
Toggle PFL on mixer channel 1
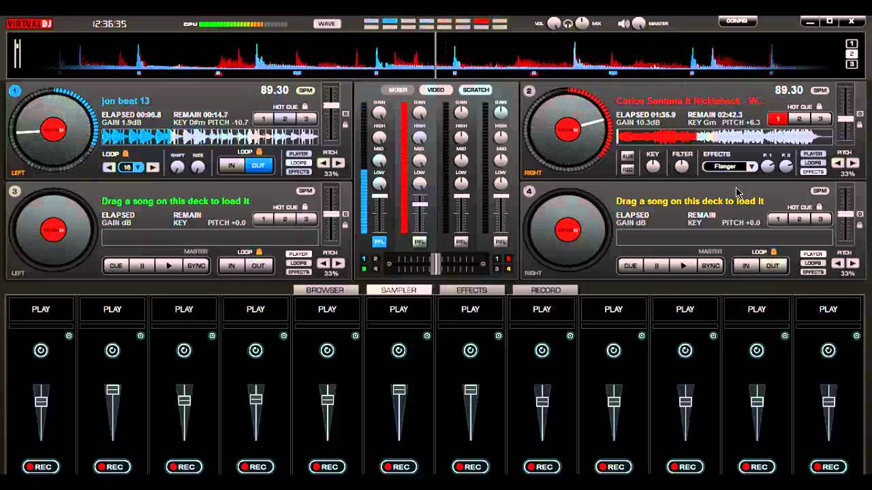point(379,242)
